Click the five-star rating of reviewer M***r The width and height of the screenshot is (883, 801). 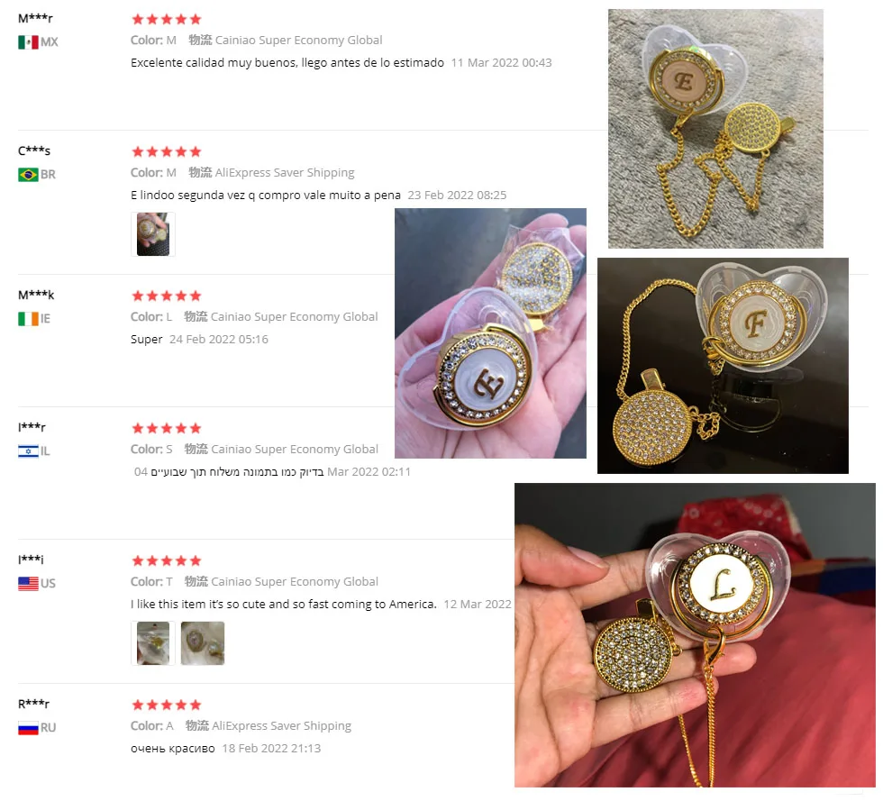click(x=166, y=19)
